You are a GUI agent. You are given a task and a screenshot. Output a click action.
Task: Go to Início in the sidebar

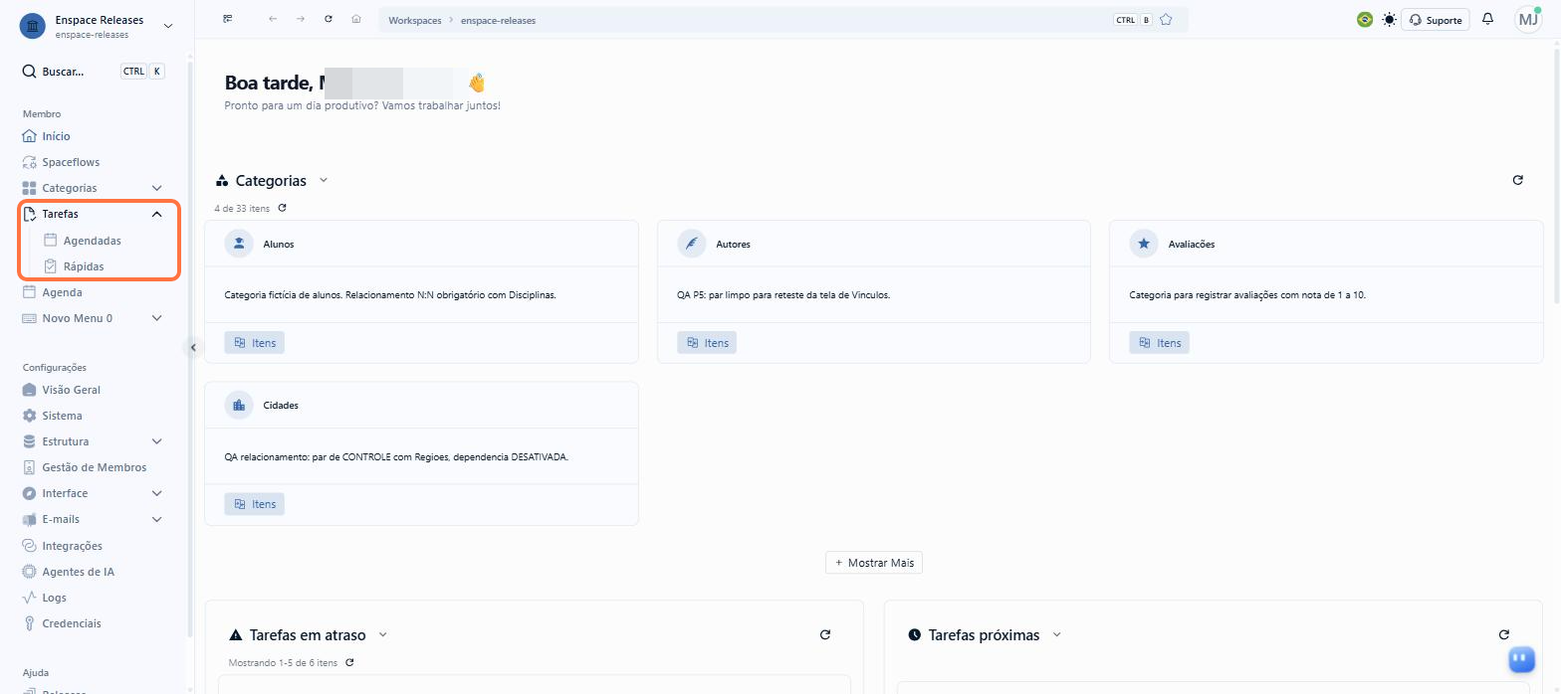56,136
